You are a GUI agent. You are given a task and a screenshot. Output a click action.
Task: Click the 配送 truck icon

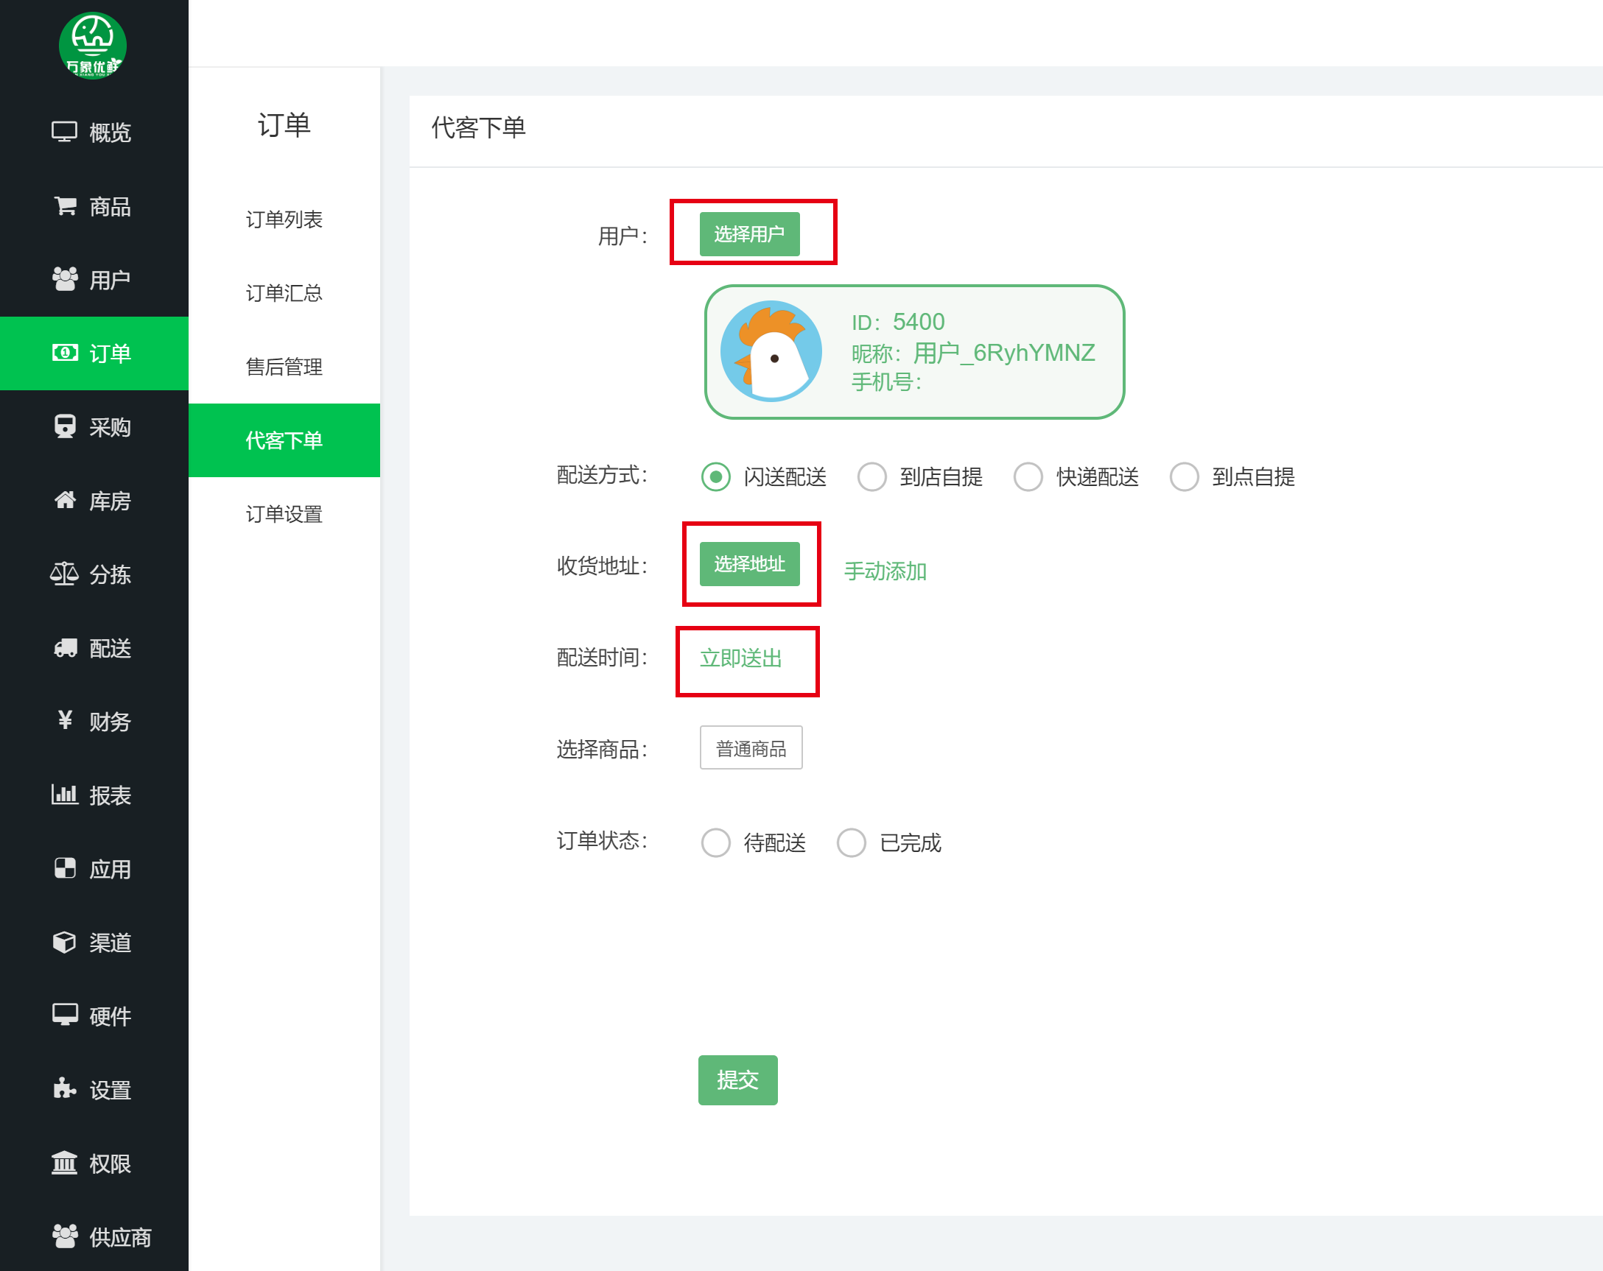[x=65, y=647]
